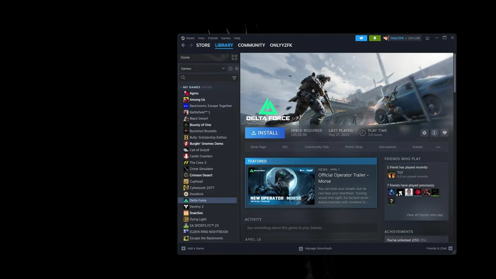This screenshot has height=279, width=496.
Task: Open the green notifications bell
Action: pyautogui.click(x=375, y=38)
